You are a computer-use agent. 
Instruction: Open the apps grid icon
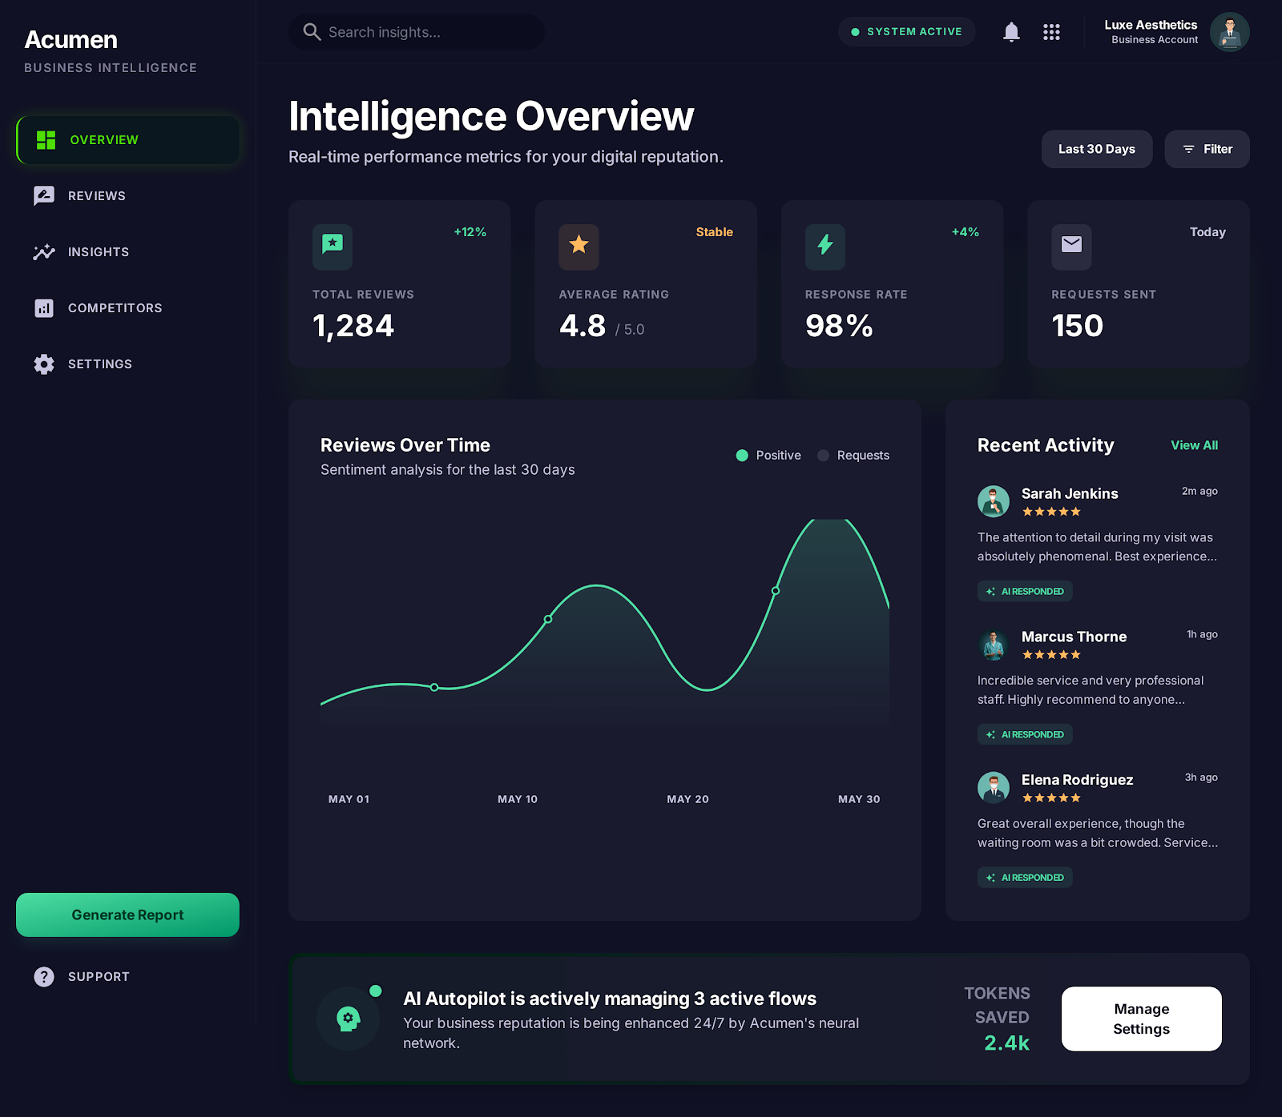tap(1051, 32)
